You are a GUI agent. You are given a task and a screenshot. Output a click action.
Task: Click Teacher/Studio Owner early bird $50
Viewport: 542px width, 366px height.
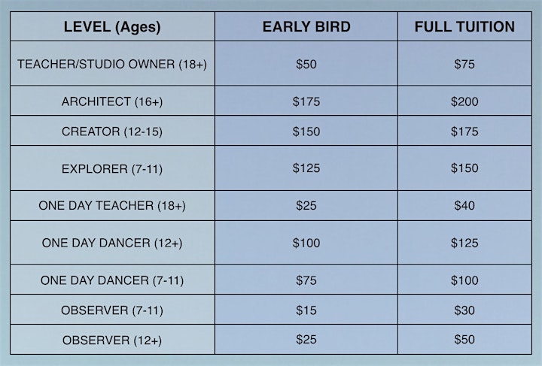306,64
